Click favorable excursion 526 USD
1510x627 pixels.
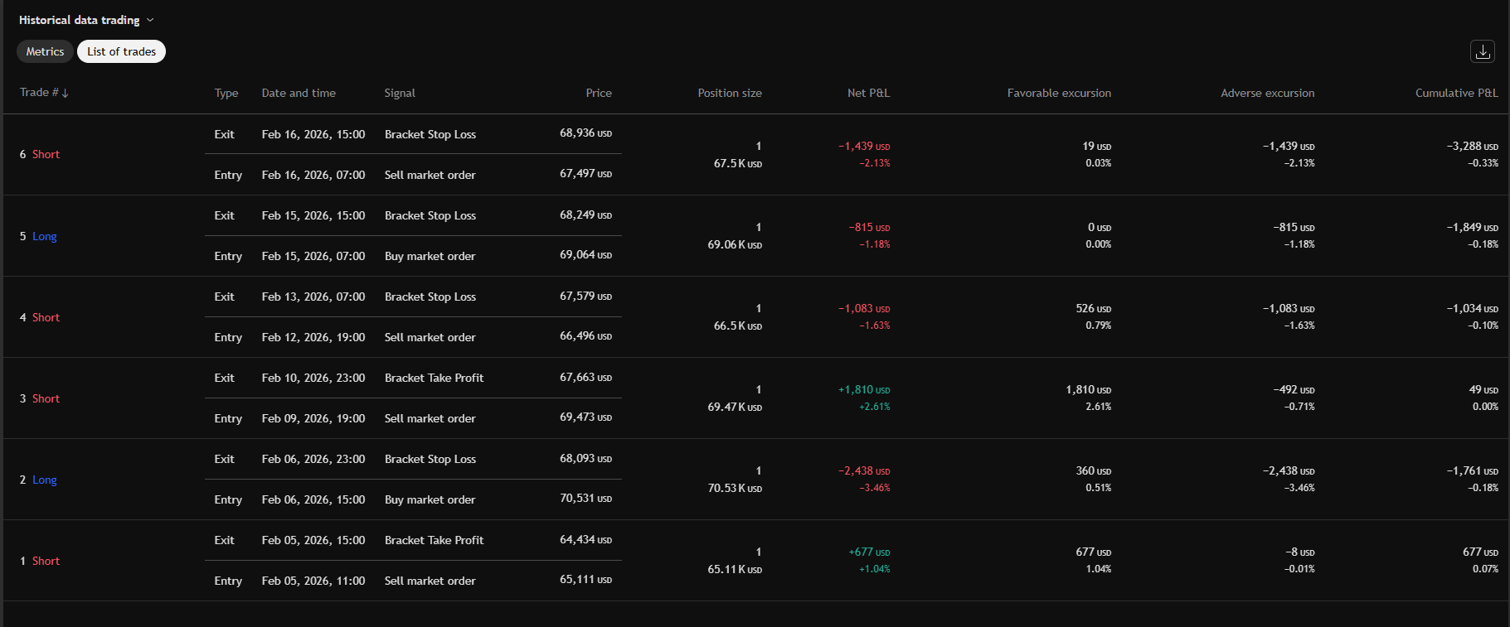click(1094, 308)
